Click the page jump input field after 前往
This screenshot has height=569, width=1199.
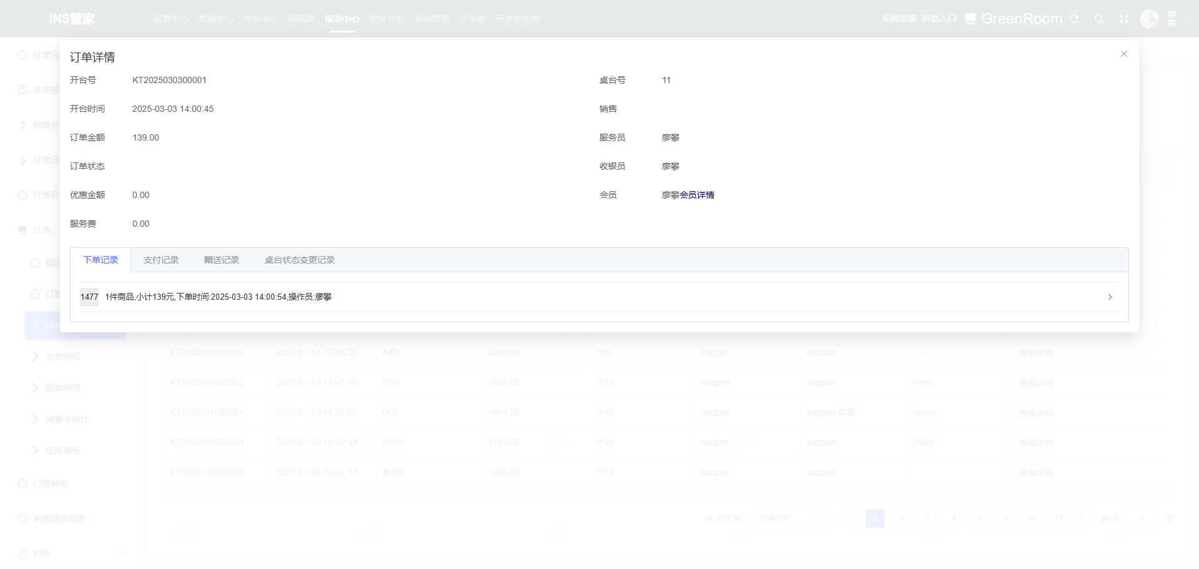tap(1142, 518)
